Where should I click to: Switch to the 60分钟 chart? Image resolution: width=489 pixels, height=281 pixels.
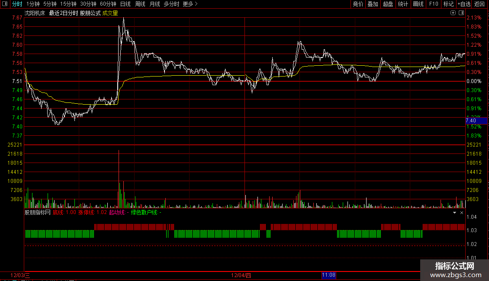(x=108, y=4)
